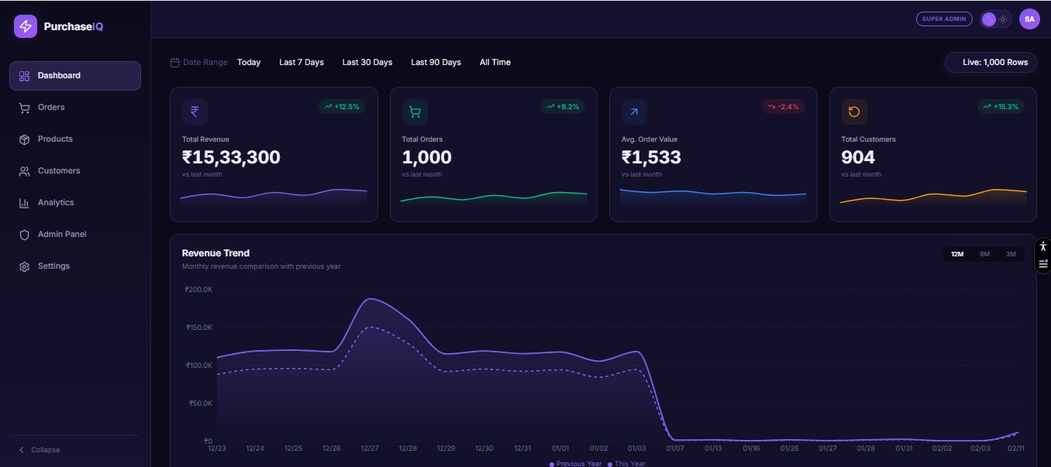Click the accessibility figure icon at right edge
Viewport: 1051px width, 467px height.
tap(1043, 246)
